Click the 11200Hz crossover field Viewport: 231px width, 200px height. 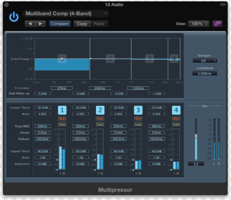pos(138,88)
